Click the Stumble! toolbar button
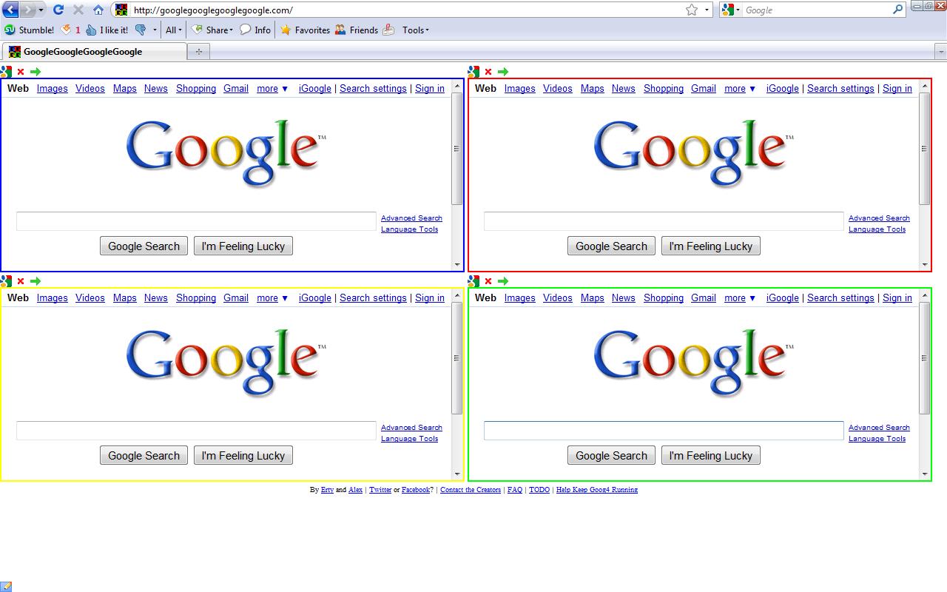This screenshot has height=592, width=947. [x=30, y=30]
